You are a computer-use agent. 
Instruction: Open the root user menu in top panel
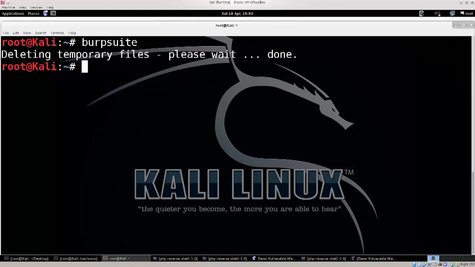click(467, 13)
